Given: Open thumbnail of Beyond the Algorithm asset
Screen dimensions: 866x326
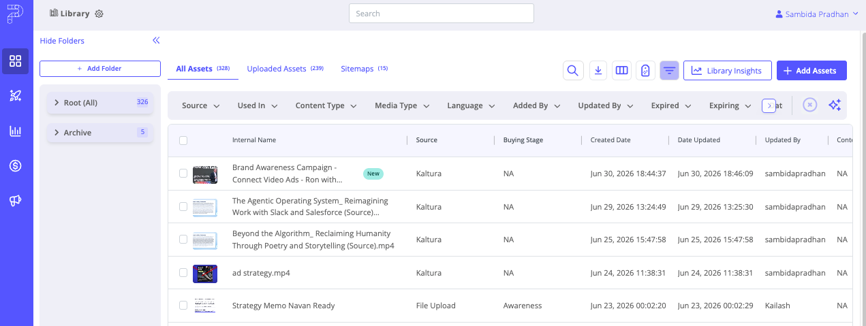Looking at the screenshot, I should tap(205, 240).
